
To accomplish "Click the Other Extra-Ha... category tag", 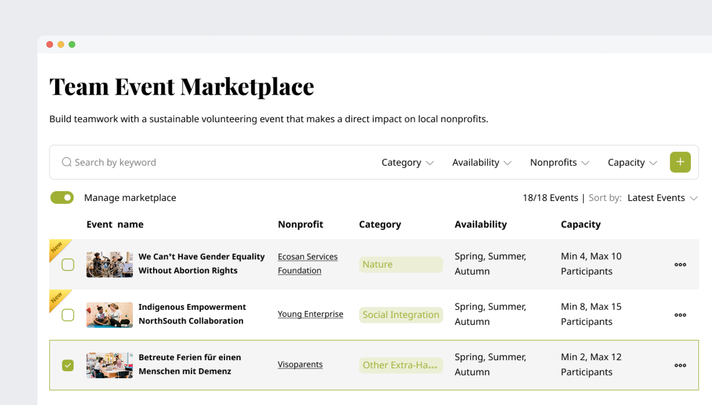I will 400,365.
